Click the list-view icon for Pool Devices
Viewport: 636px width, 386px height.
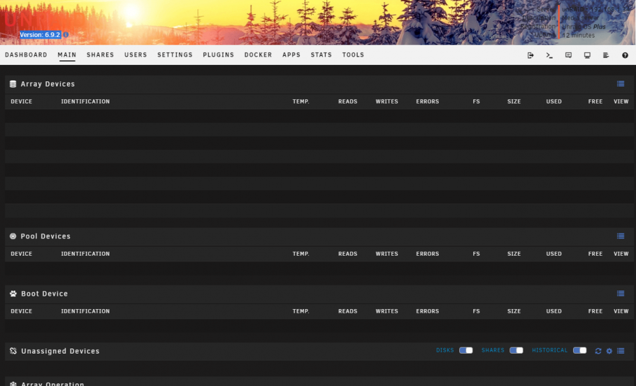tap(621, 236)
